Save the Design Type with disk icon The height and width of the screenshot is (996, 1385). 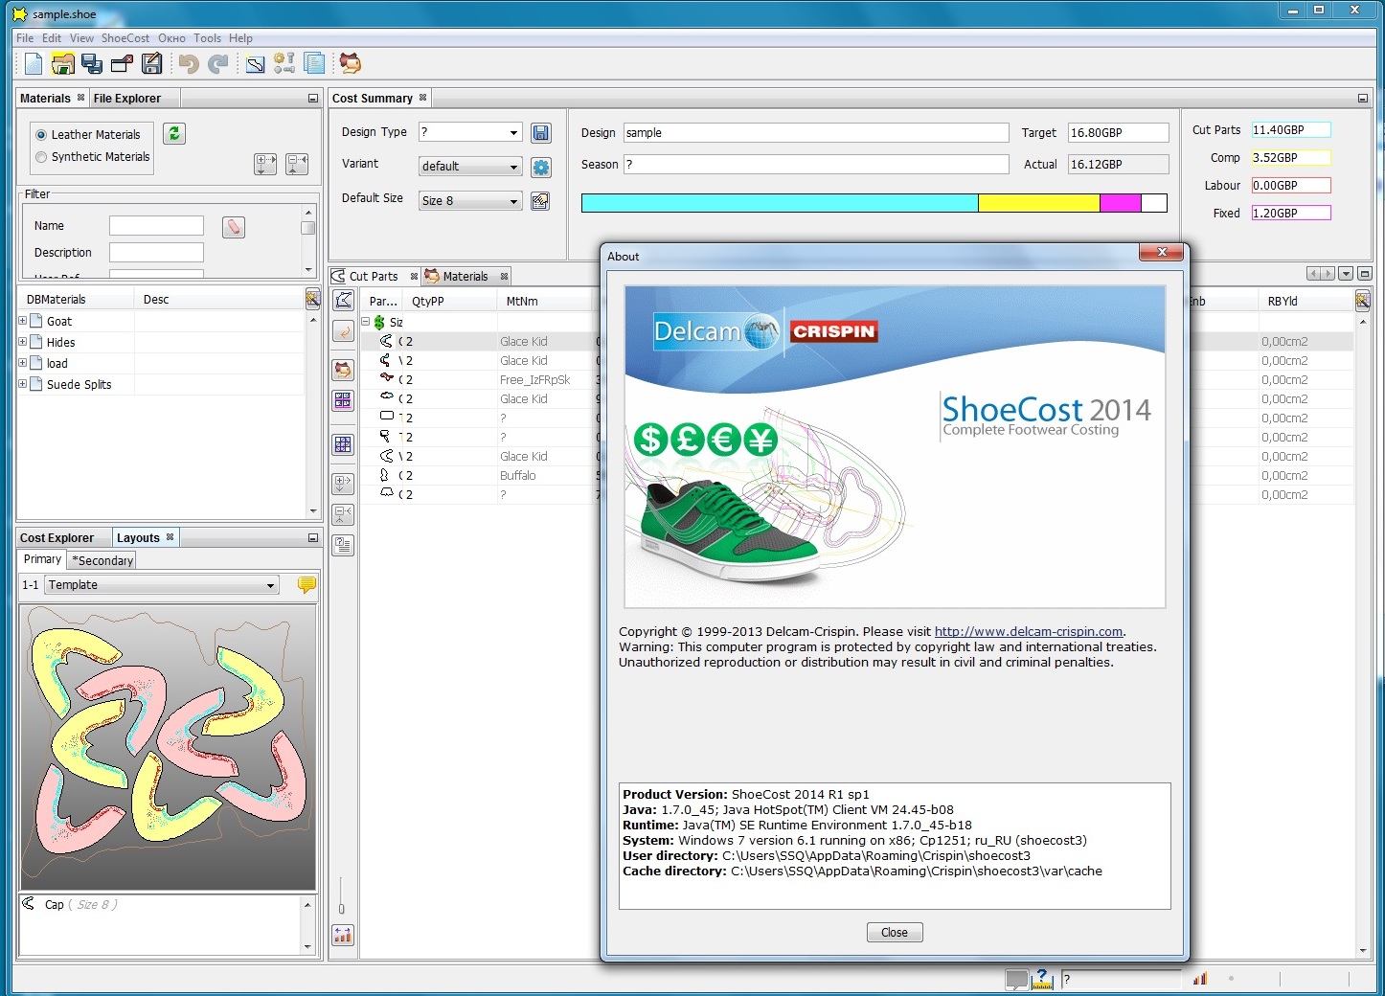[541, 132]
